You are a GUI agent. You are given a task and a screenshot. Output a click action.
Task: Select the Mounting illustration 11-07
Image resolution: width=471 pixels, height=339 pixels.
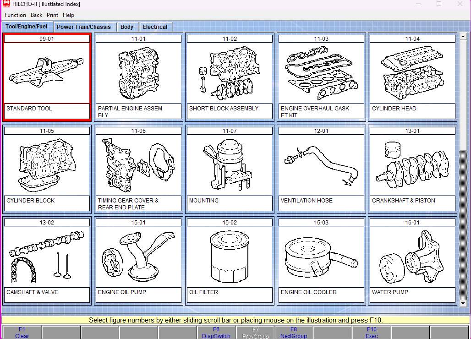[x=230, y=165]
